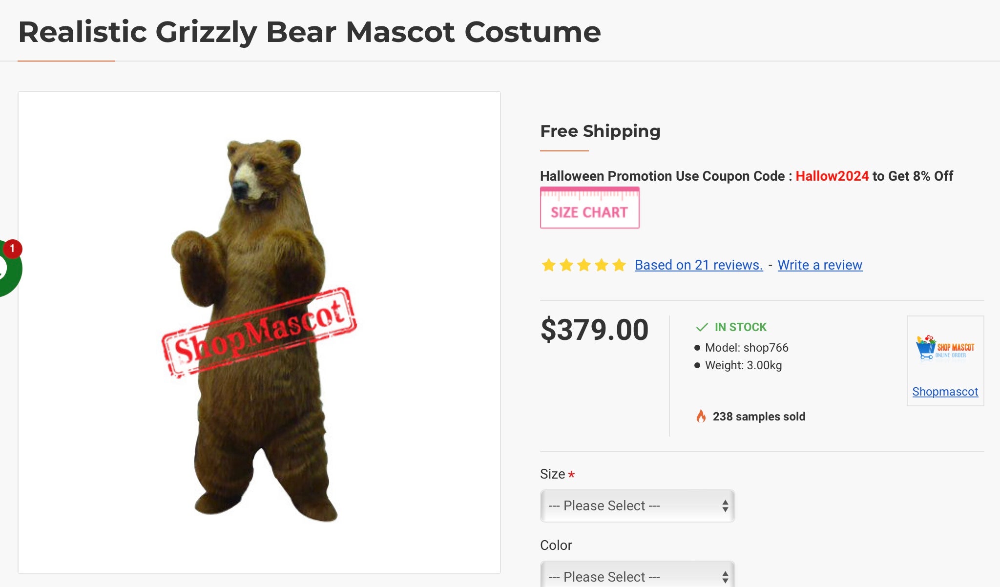Open the Size dropdown selector
The image size is (1000, 587).
click(637, 506)
